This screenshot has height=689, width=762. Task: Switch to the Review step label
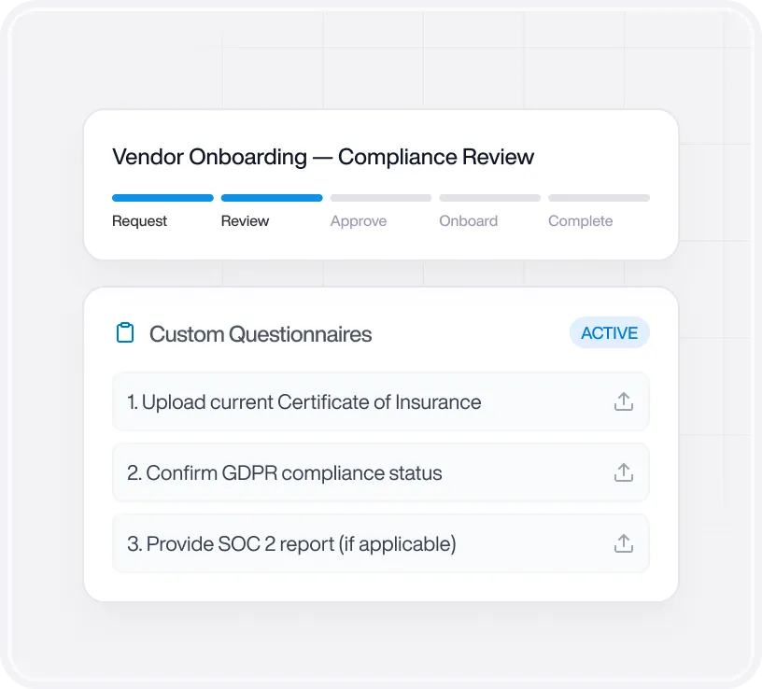[x=245, y=221]
